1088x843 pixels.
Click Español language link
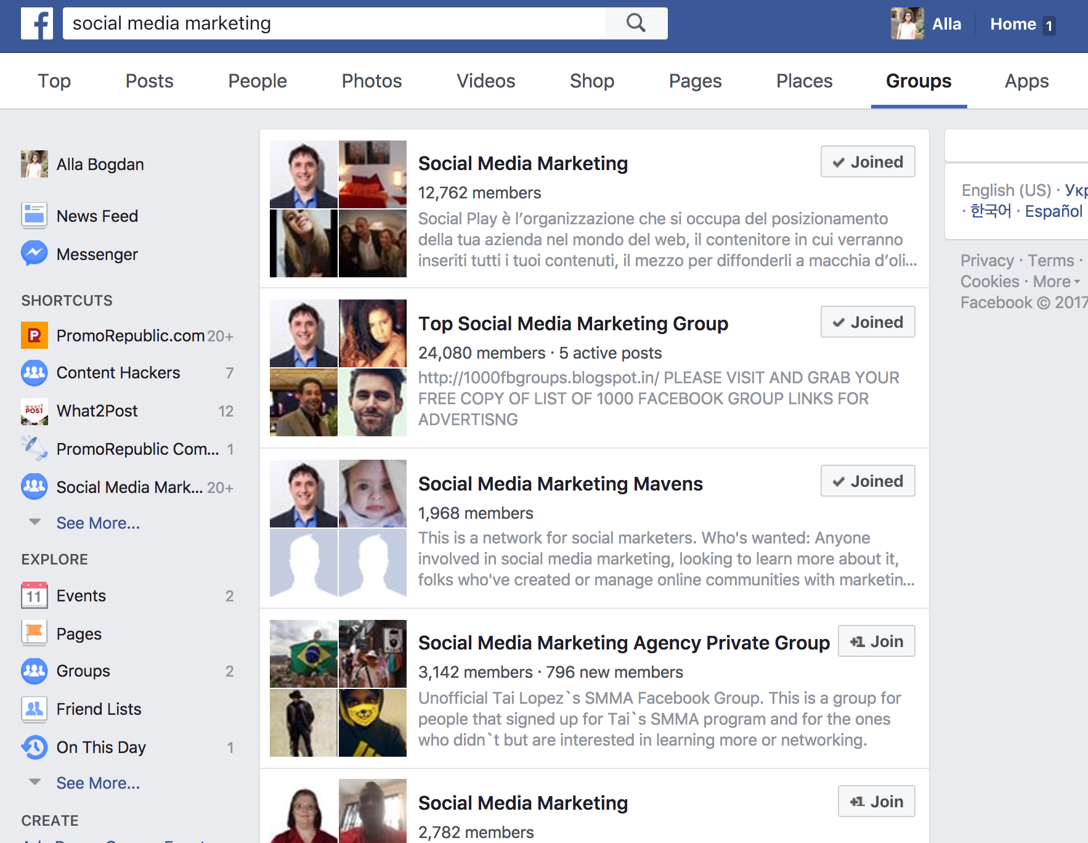coord(1053,211)
